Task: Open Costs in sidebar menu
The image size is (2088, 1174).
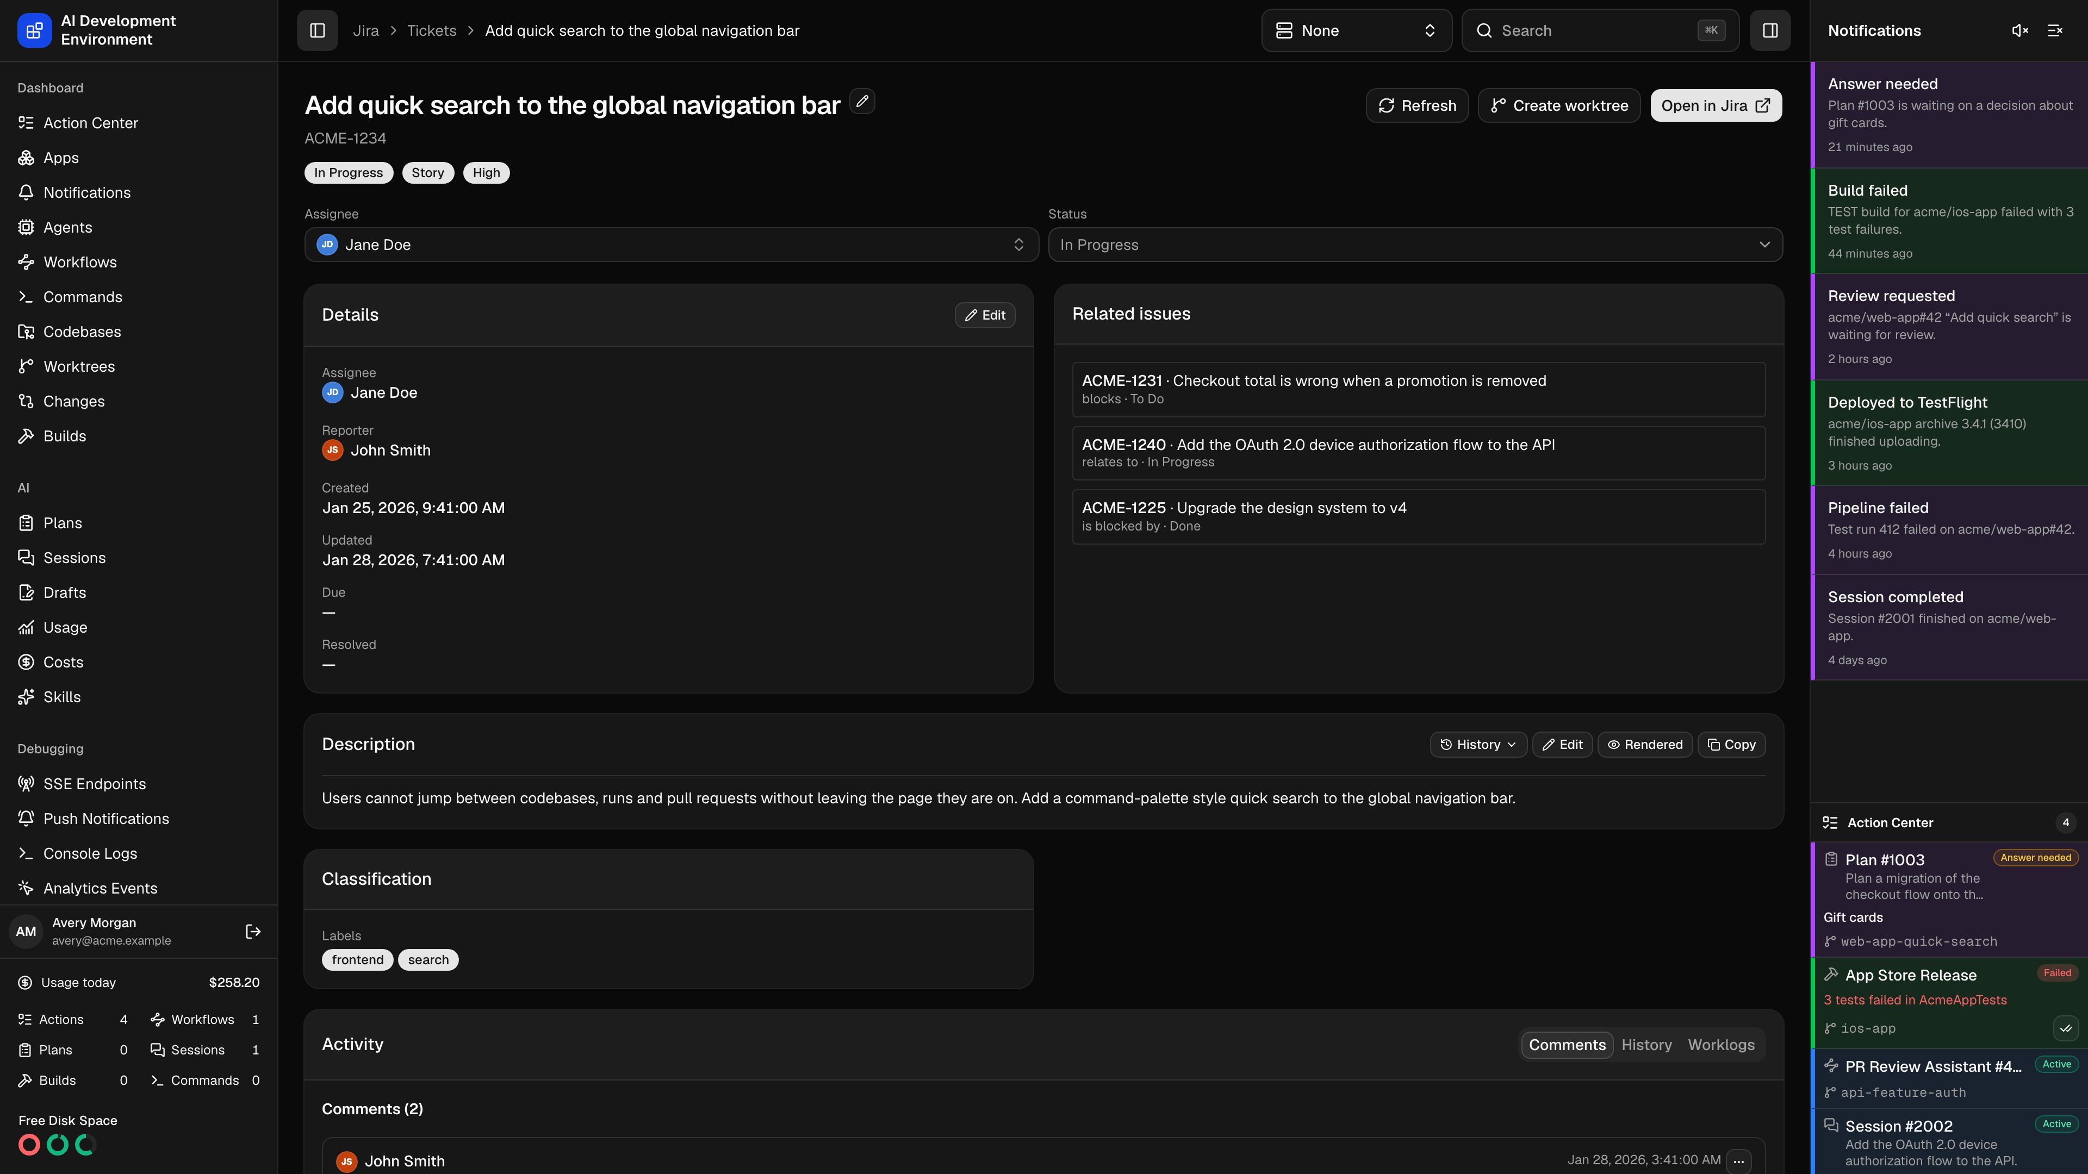Action: click(139, 663)
